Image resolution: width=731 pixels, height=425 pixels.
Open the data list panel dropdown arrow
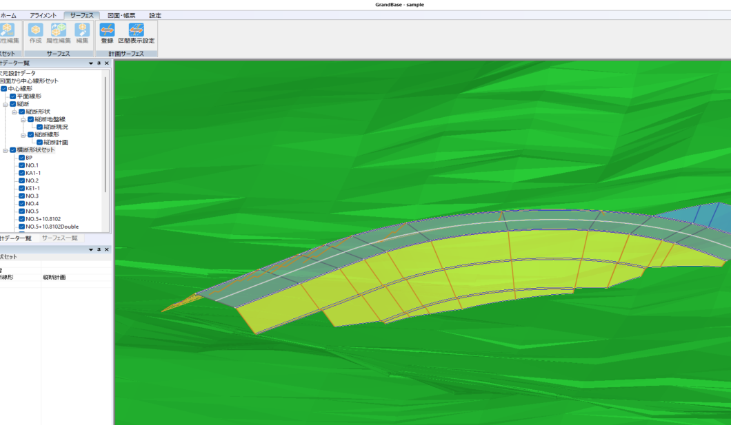click(x=90, y=63)
